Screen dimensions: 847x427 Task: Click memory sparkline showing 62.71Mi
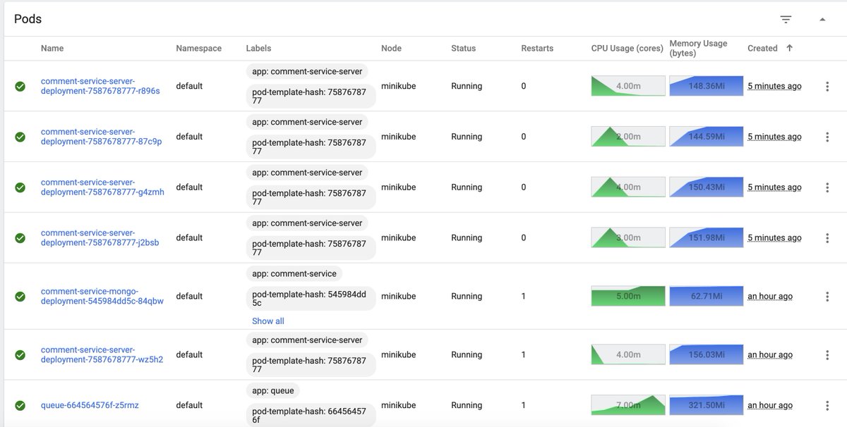(x=707, y=297)
